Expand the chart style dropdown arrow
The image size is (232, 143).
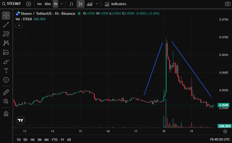[x=97, y=4]
